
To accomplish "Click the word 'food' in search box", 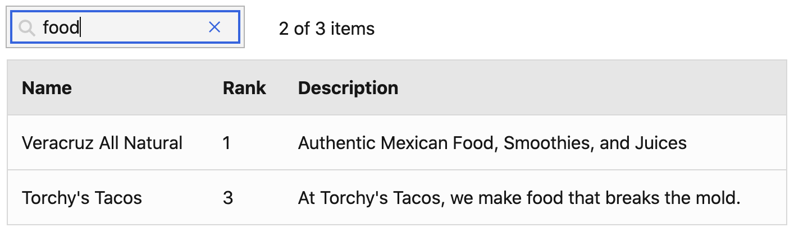I will [x=61, y=27].
